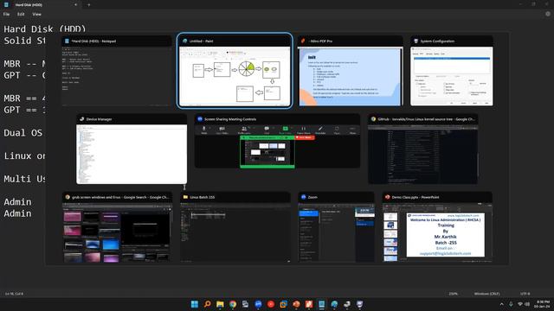Screen dimensions: 554x311
Task: Select the Untitled - Paint window thumbnail
Action: point(235,71)
